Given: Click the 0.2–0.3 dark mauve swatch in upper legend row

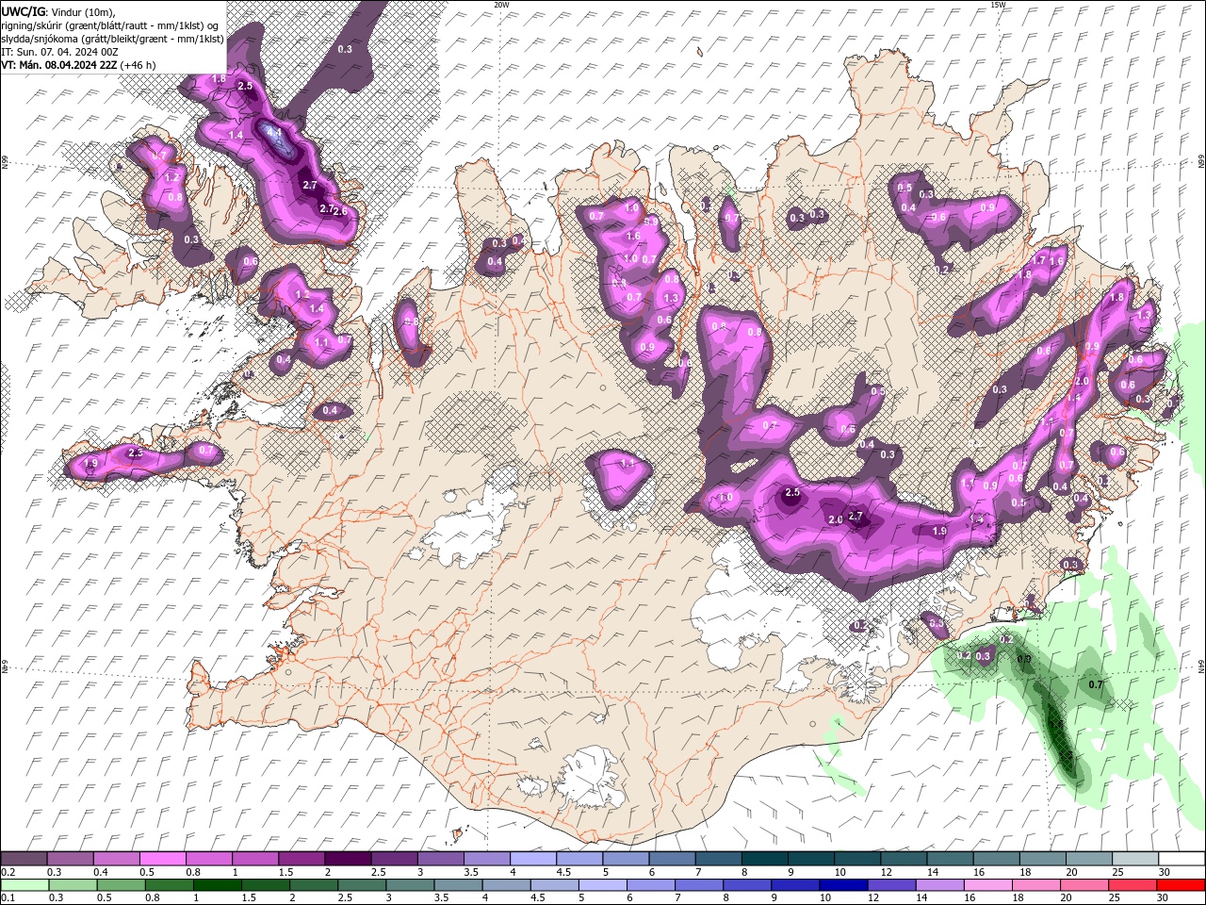Looking at the screenshot, I should click(x=24, y=859).
